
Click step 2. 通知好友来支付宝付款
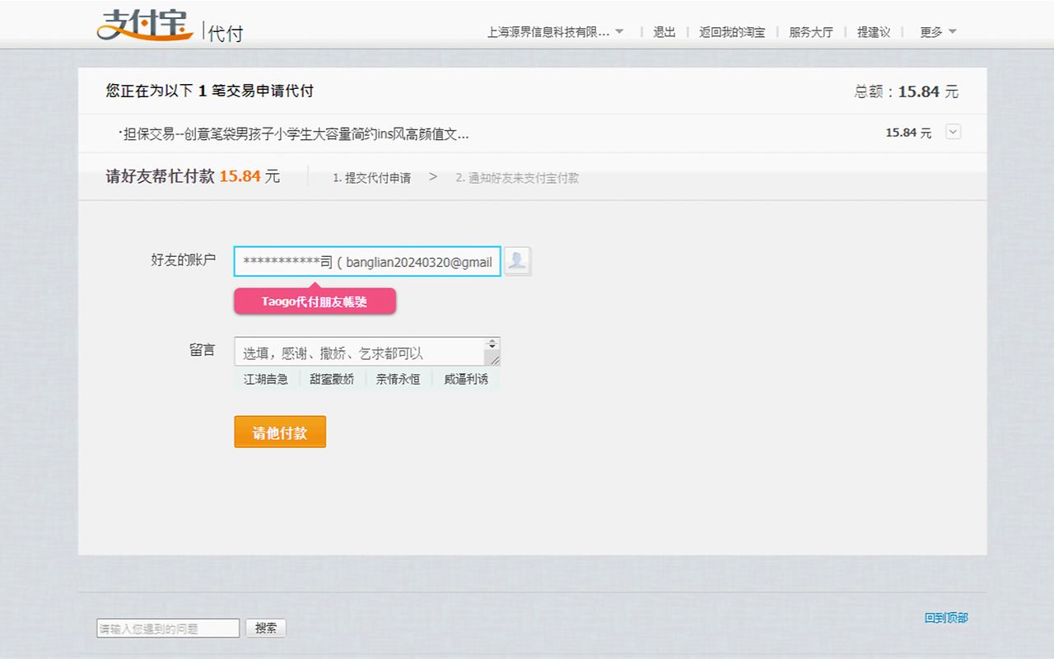517,178
